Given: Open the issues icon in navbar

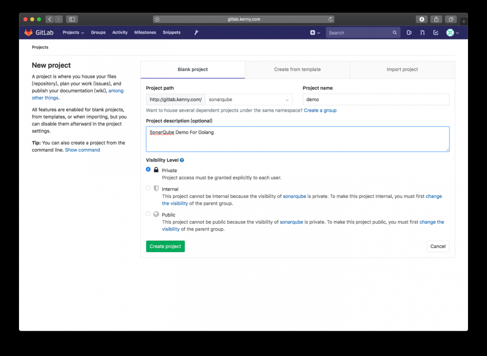Looking at the screenshot, I should [x=409, y=33].
